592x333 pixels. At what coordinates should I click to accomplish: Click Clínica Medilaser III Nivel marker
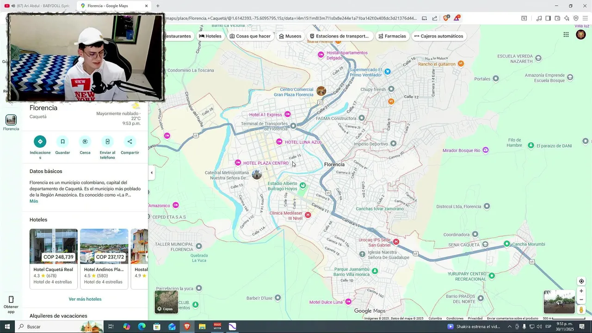point(308,215)
